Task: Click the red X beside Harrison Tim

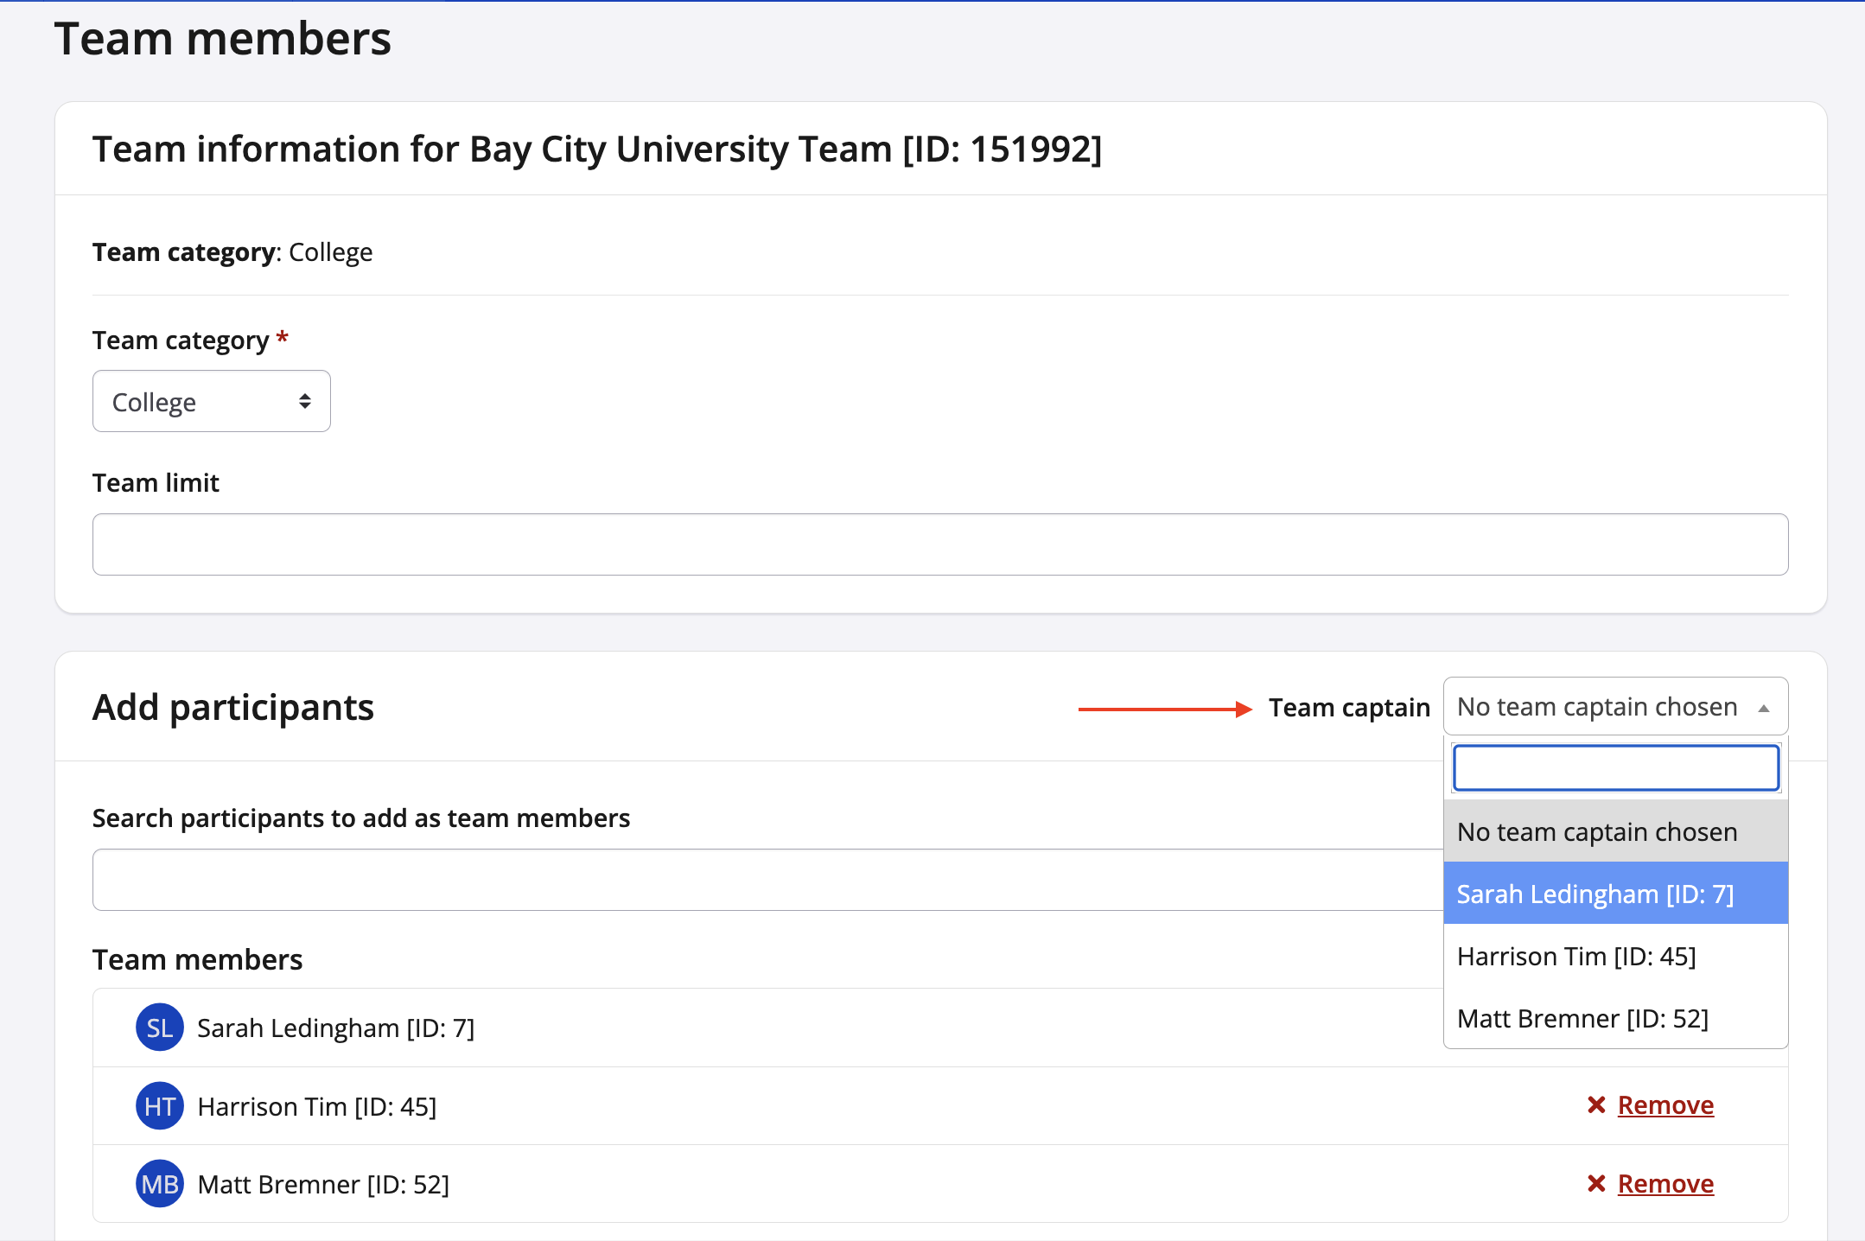Action: pyautogui.click(x=1596, y=1105)
